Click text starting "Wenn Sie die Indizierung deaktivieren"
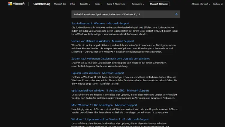The width and height of the screenshot is (225, 127). point(124,48)
